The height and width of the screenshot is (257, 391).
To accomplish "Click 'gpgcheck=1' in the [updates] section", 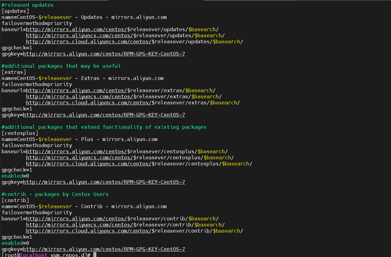I will tap(17, 48).
